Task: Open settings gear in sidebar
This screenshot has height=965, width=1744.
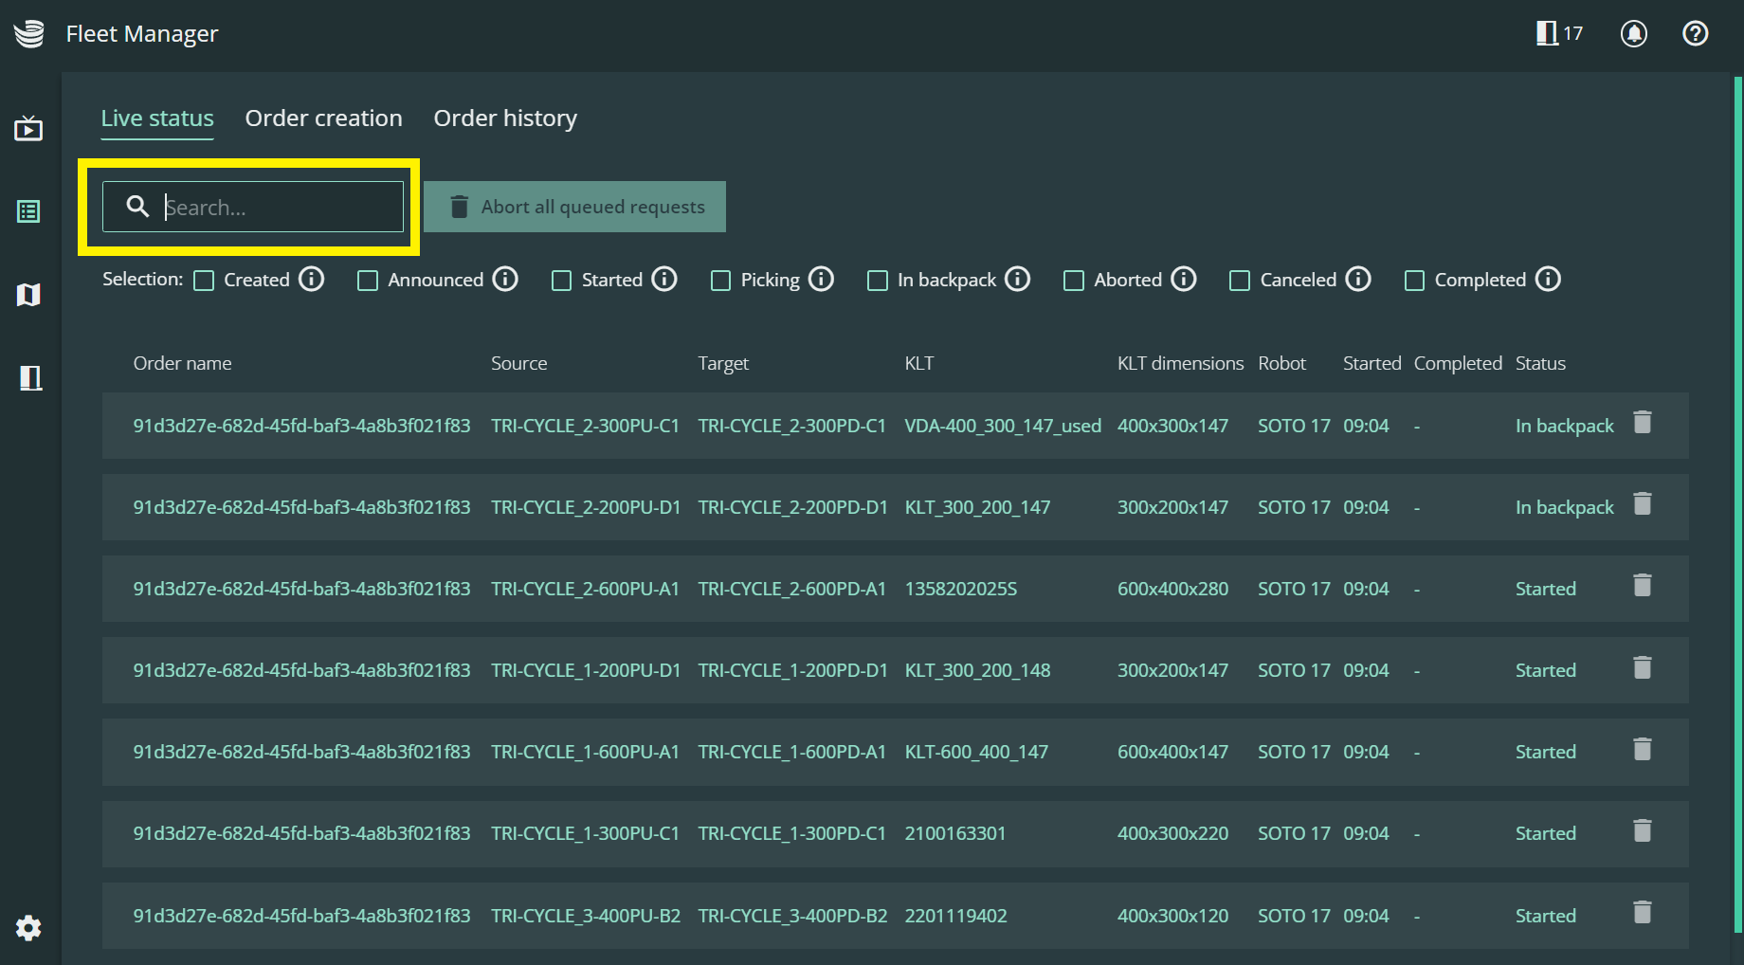Action: (x=28, y=928)
